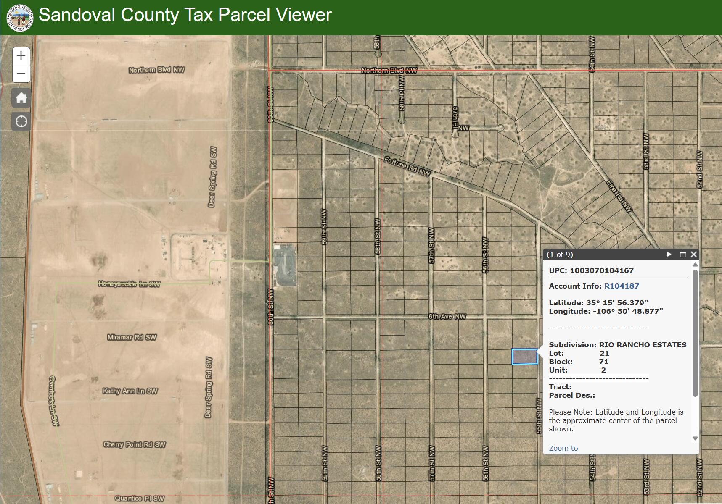
Task: Click the Honeysuckle Ln SW label
Action: 129,284
